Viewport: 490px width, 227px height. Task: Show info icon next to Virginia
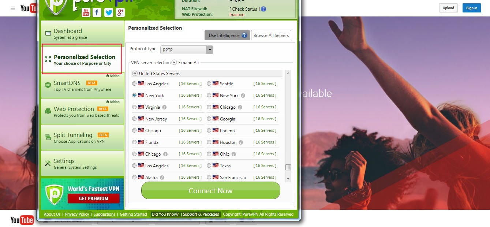[x=164, y=107]
